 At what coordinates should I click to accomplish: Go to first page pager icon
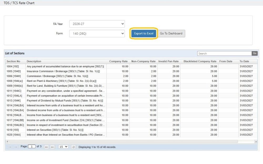tap(10, 147)
